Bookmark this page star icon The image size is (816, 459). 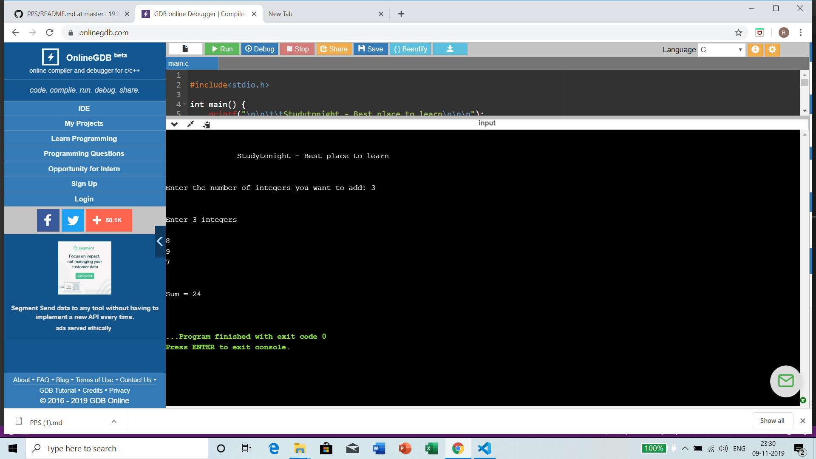click(x=739, y=33)
